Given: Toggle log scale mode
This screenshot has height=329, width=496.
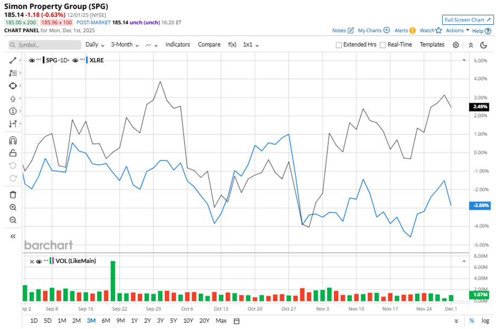Looking at the screenshot, I should [x=485, y=321].
